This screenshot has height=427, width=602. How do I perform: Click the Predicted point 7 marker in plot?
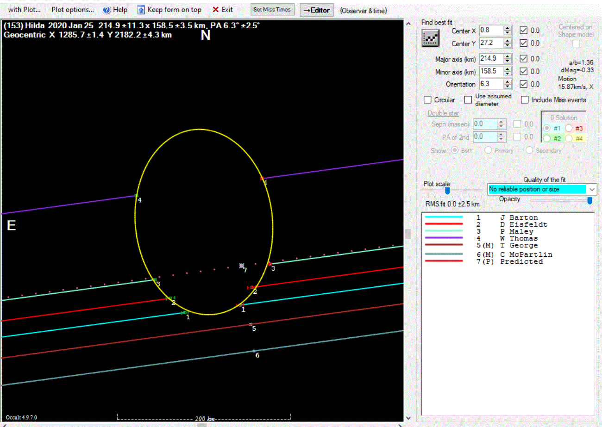pyautogui.click(x=241, y=266)
